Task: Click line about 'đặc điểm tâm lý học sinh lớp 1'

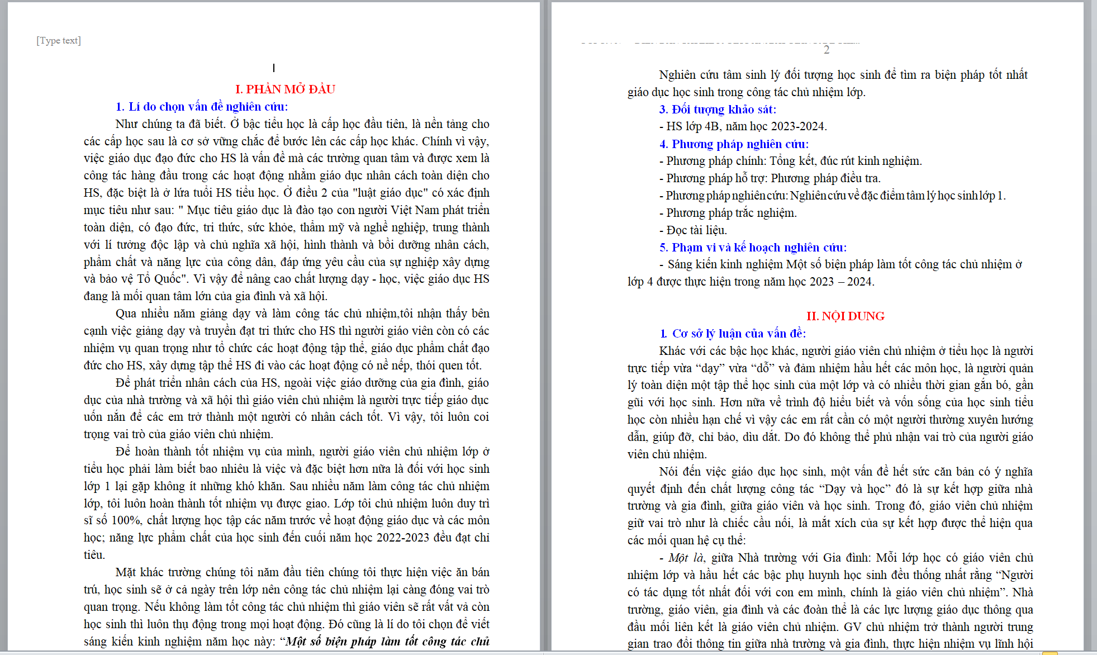Action: pos(832,196)
